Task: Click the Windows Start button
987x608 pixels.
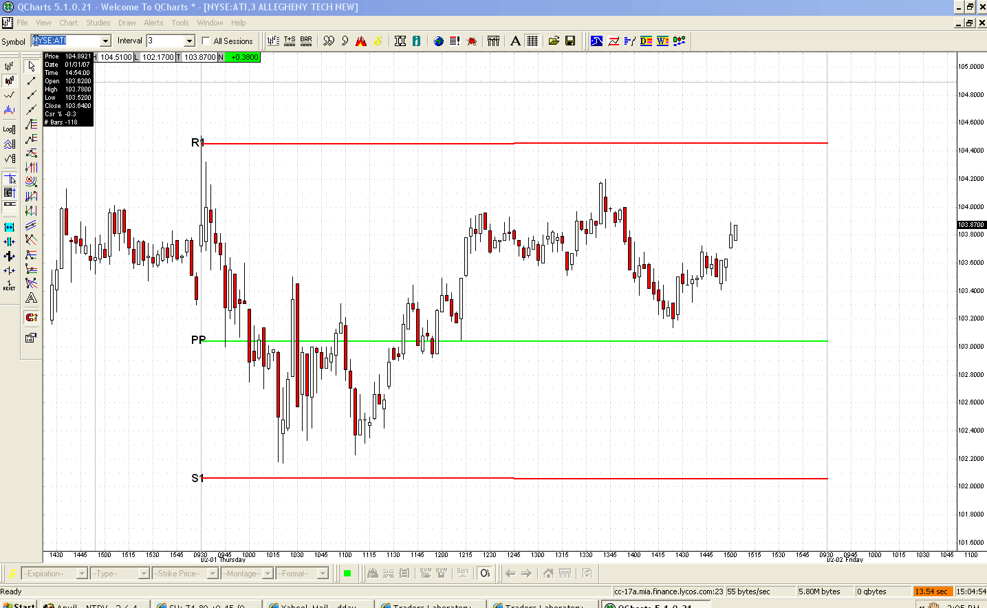Action: pos(19,605)
